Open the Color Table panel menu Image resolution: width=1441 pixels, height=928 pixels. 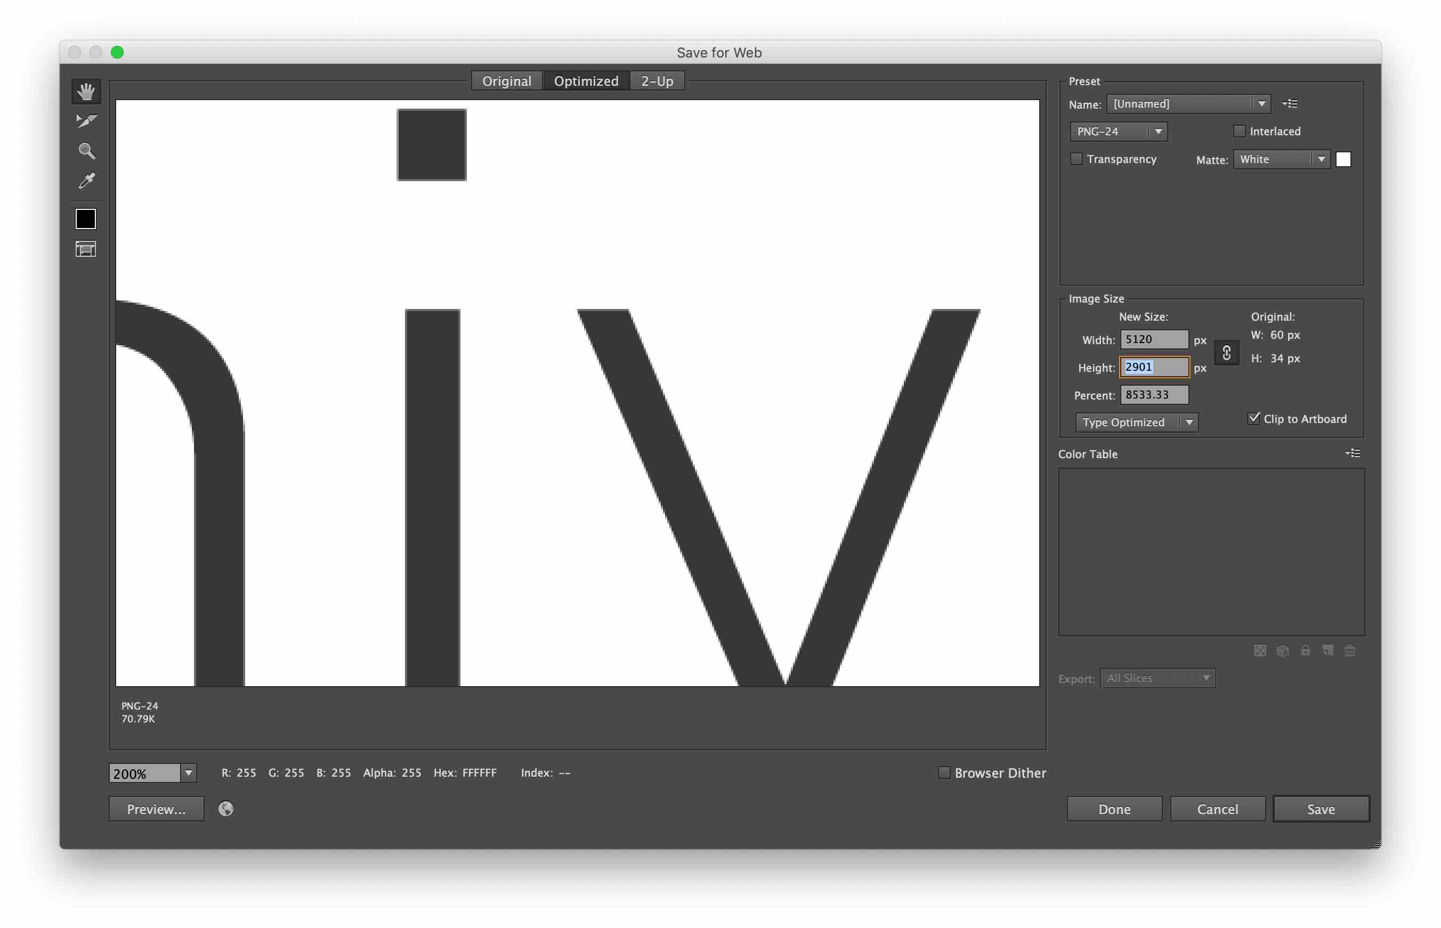click(x=1353, y=453)
